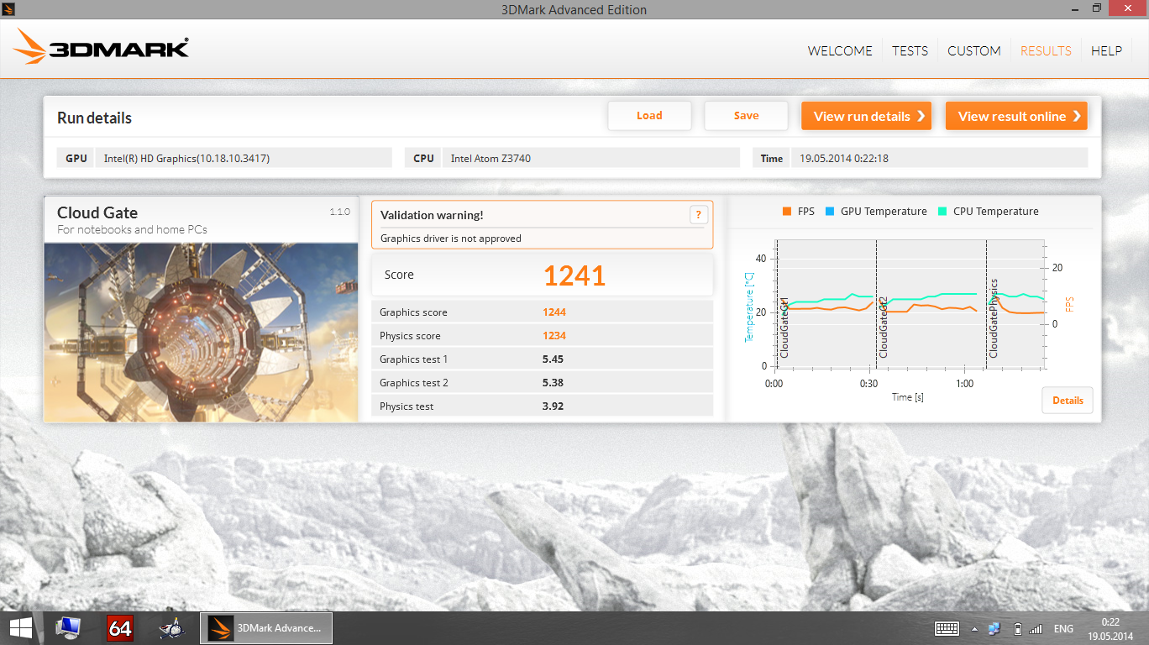Go to the WELCOME tab
Image resolution: width=1149 pixels, height=645 pixels.
pos(840,50)
